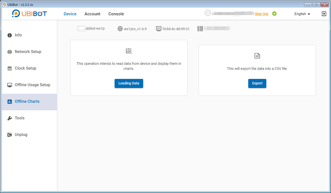The height and width of the screenshot is (193, 331).
Task: Click the MAC address icon
Action: [158, 29]
